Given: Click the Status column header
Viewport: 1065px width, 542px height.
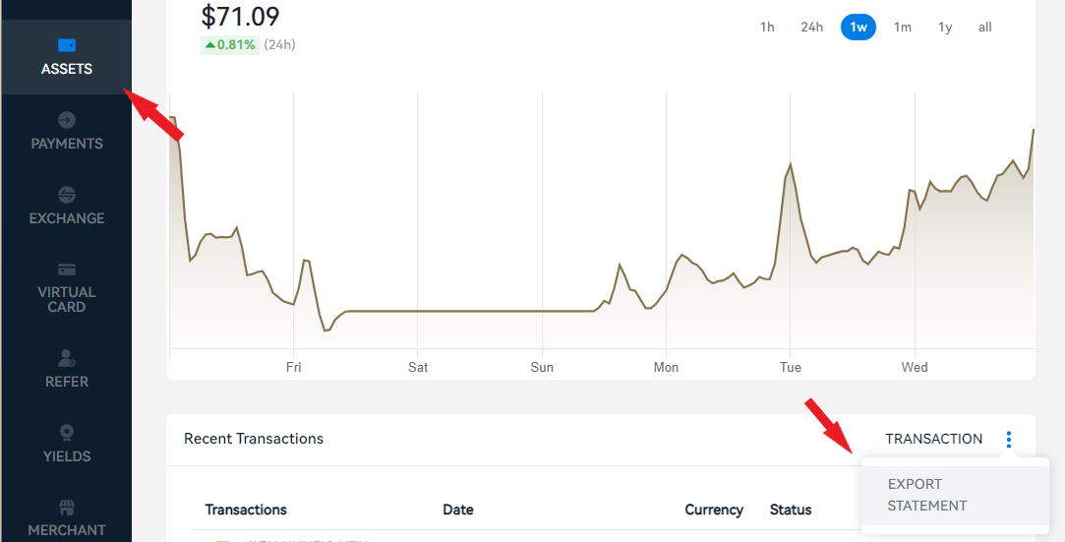Looking at the screenshot, I should (x=791, y=510).
